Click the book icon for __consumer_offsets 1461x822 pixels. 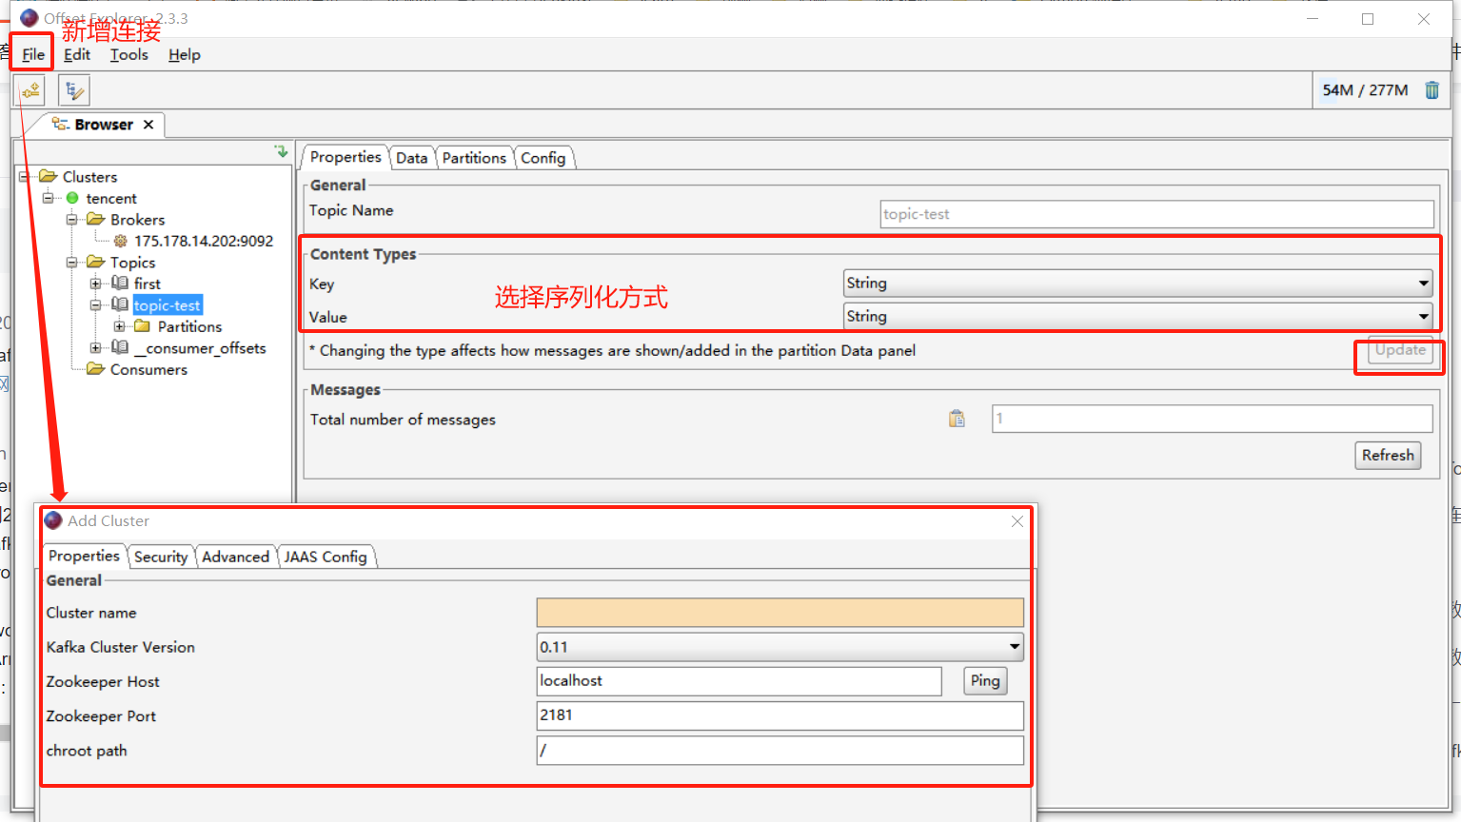pyautogui.click(x=120, y=347)
